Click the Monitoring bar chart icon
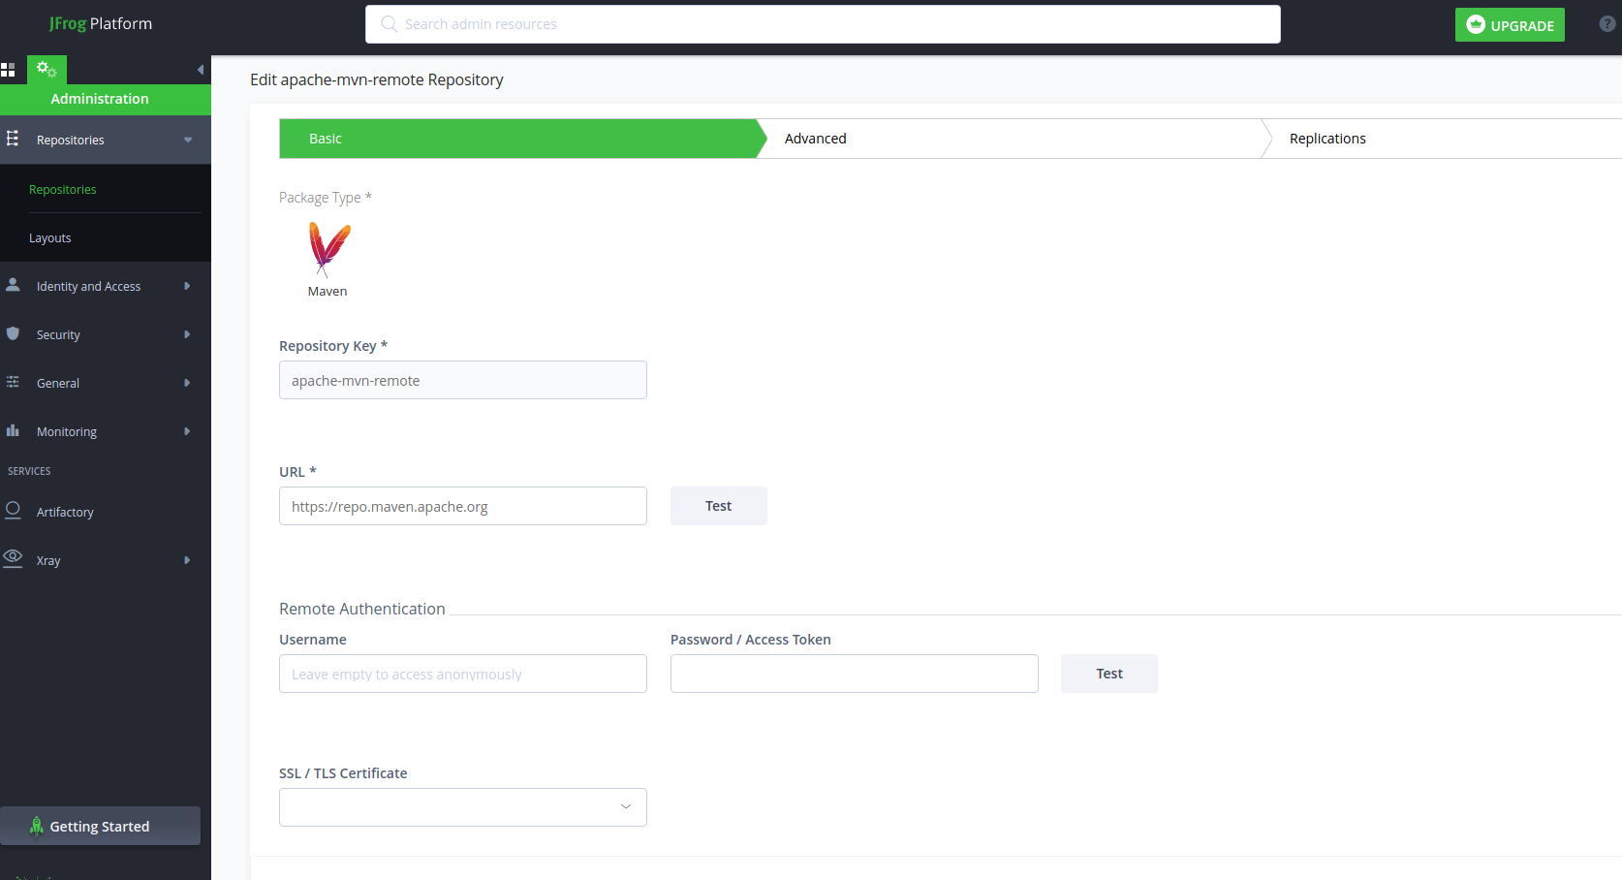Image resolution: width=1622 pixels, height=880 pixels. click(13, 430)
